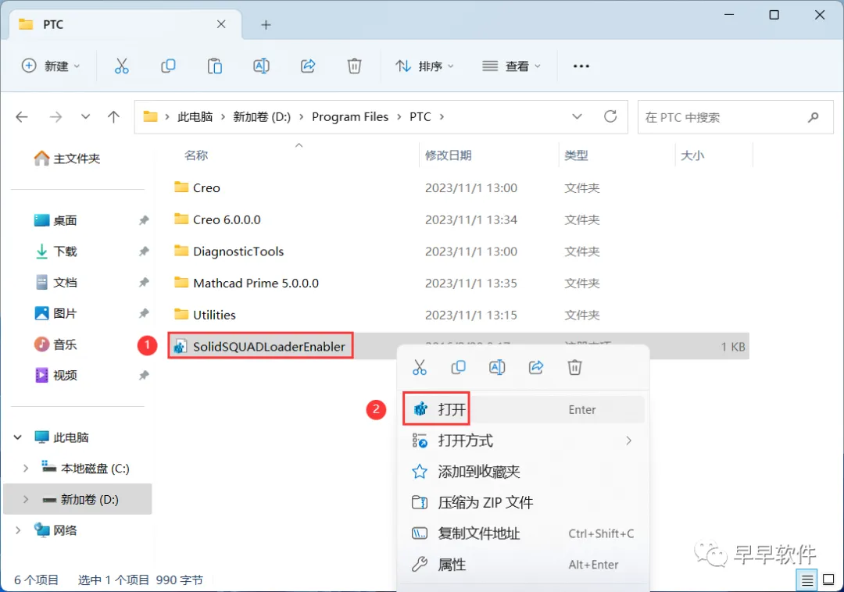The image size is (844, 592).
Task: Unpin 桌面 using its pin icon
Action: 144,220
